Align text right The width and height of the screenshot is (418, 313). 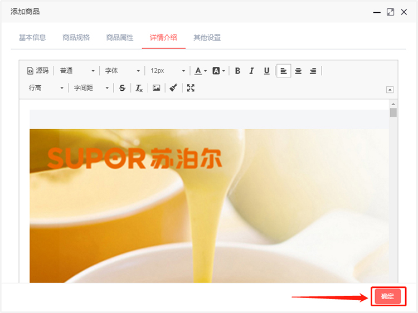point(313,71)
